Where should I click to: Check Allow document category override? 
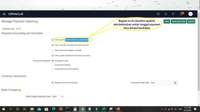click(x=53, y=50)
